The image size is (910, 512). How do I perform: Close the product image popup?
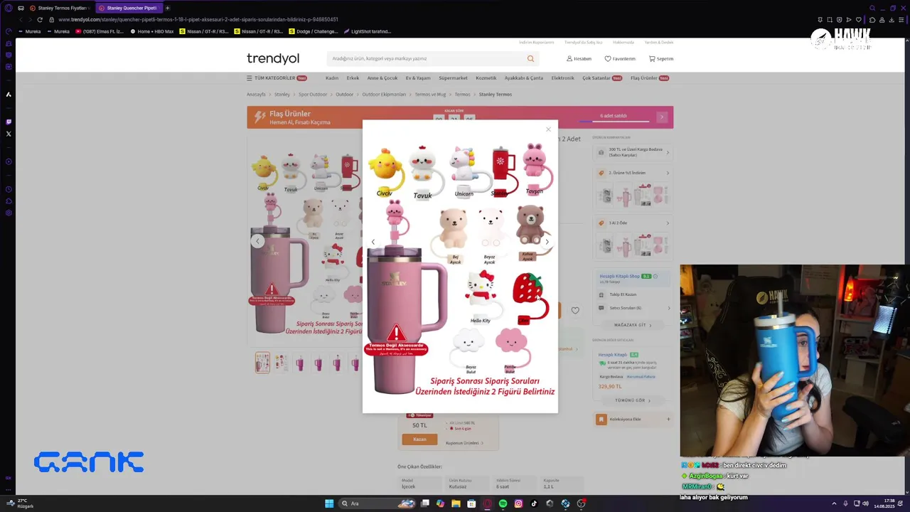(x=548, y=129)
